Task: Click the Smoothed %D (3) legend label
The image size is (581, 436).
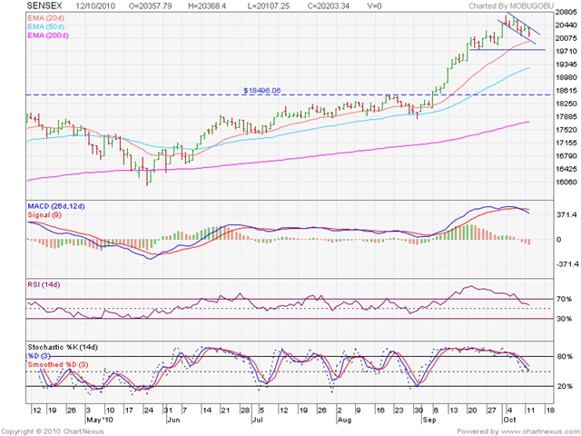Action: [58, 365]
